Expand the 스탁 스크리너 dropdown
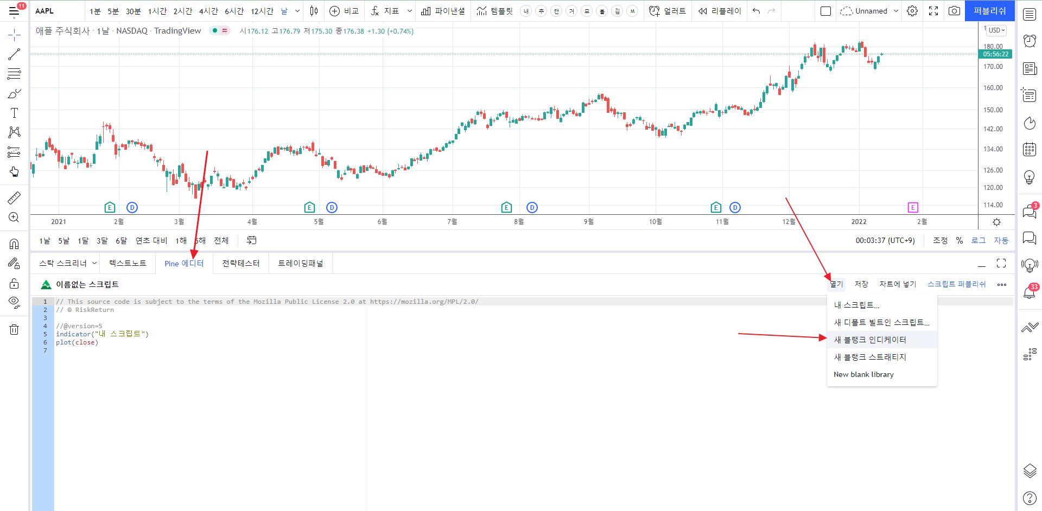This screenshot has width=1042, height=511. tap(94, 263)
